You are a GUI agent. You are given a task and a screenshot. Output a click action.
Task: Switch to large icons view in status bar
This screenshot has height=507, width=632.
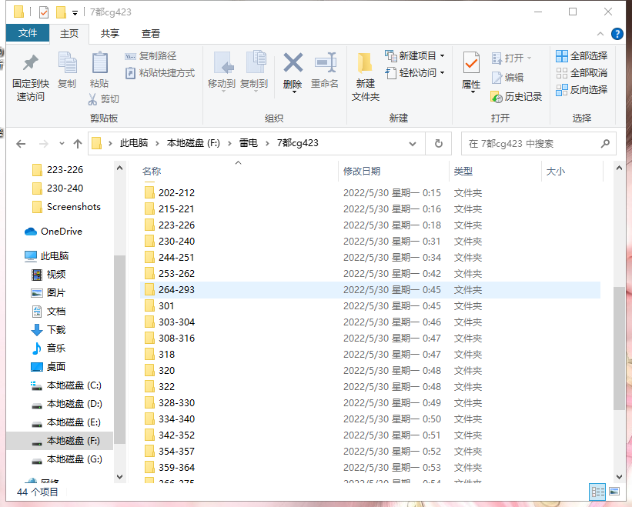point(614,492)
